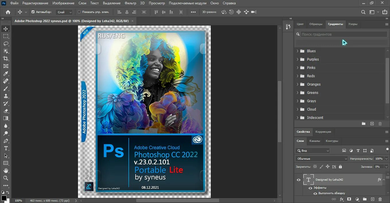The width and height of the screenshot is (390, 203).
Task: Click the foreground color swatch
Action: click(x=4, y=198)
